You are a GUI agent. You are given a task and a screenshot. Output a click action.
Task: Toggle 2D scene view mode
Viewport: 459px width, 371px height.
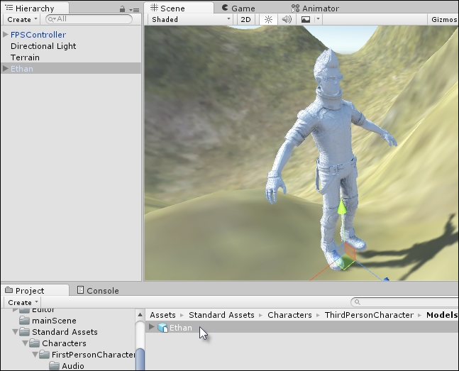coord(245,20)
